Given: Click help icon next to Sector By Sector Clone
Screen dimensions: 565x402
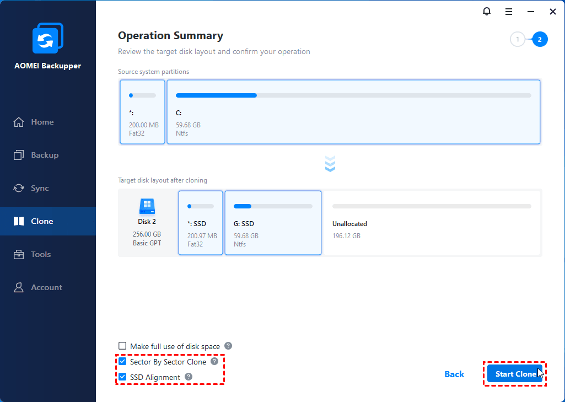Looking at the screenshot, I should (214, 362).
